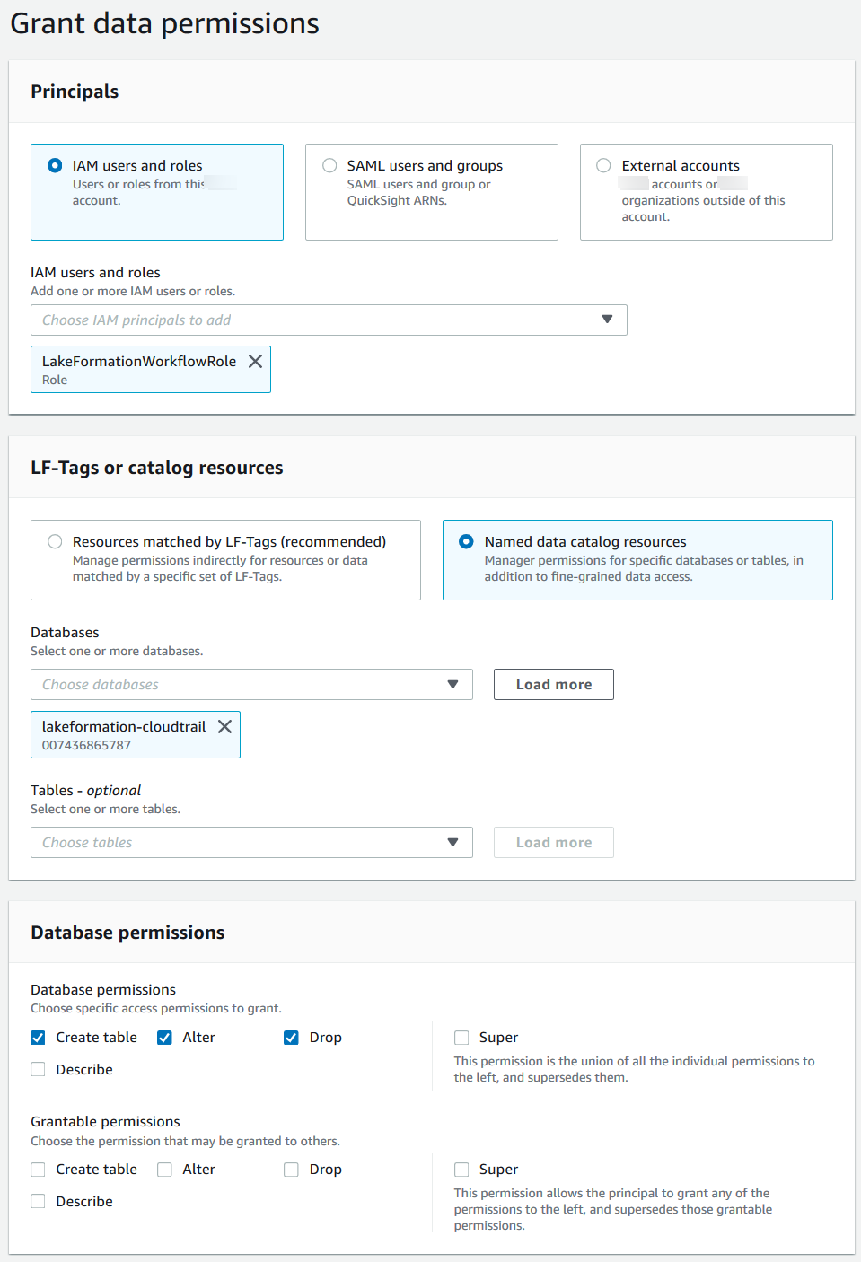861x1262 pixels.
Task: Click Load more next to databases
Action: pyautogui.click(x=553, y=685)
